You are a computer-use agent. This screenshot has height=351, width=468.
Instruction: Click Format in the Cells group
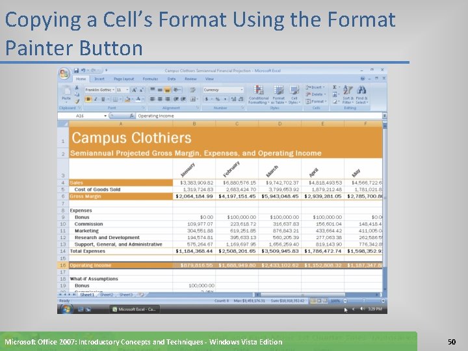[x=316, y=101]
